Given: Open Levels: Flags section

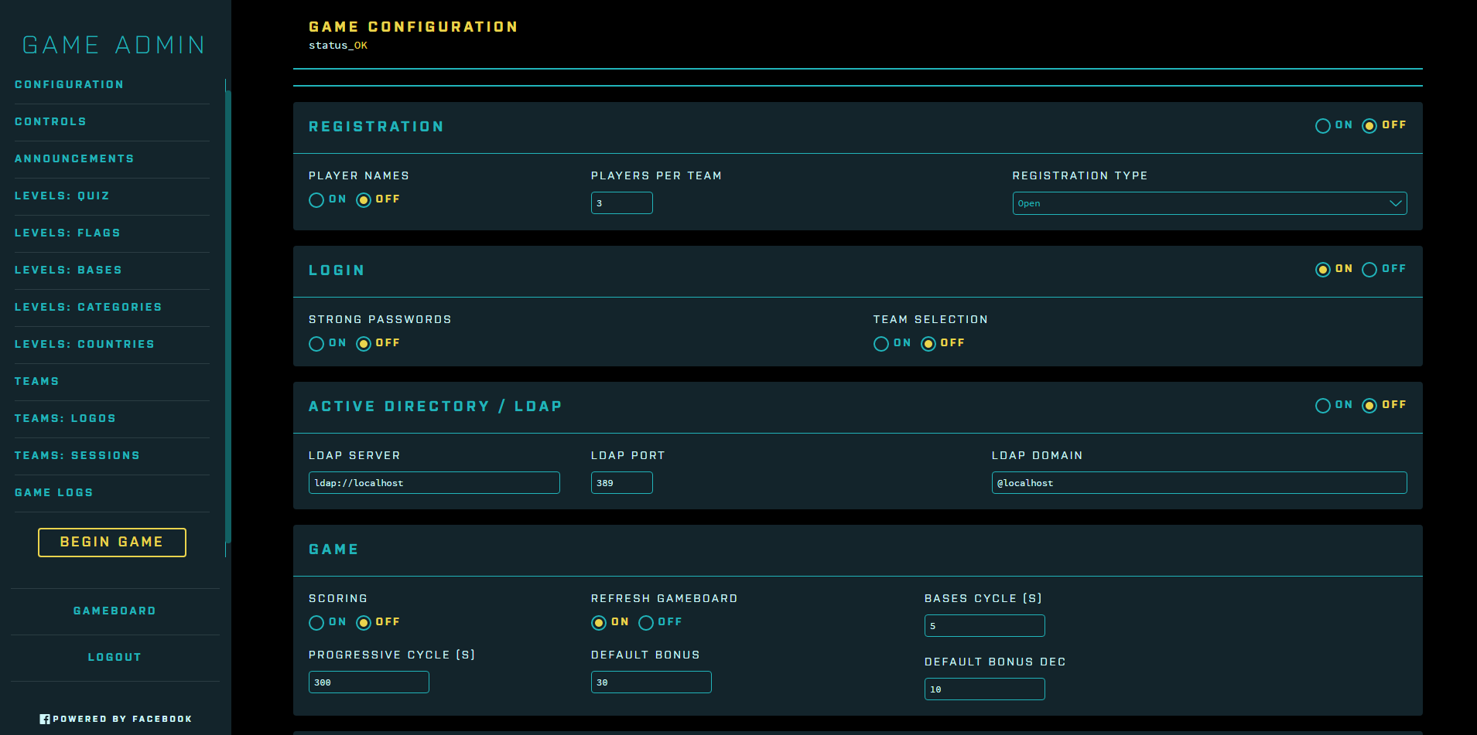Looking at the screenshot, I should (x=67, y=233).
